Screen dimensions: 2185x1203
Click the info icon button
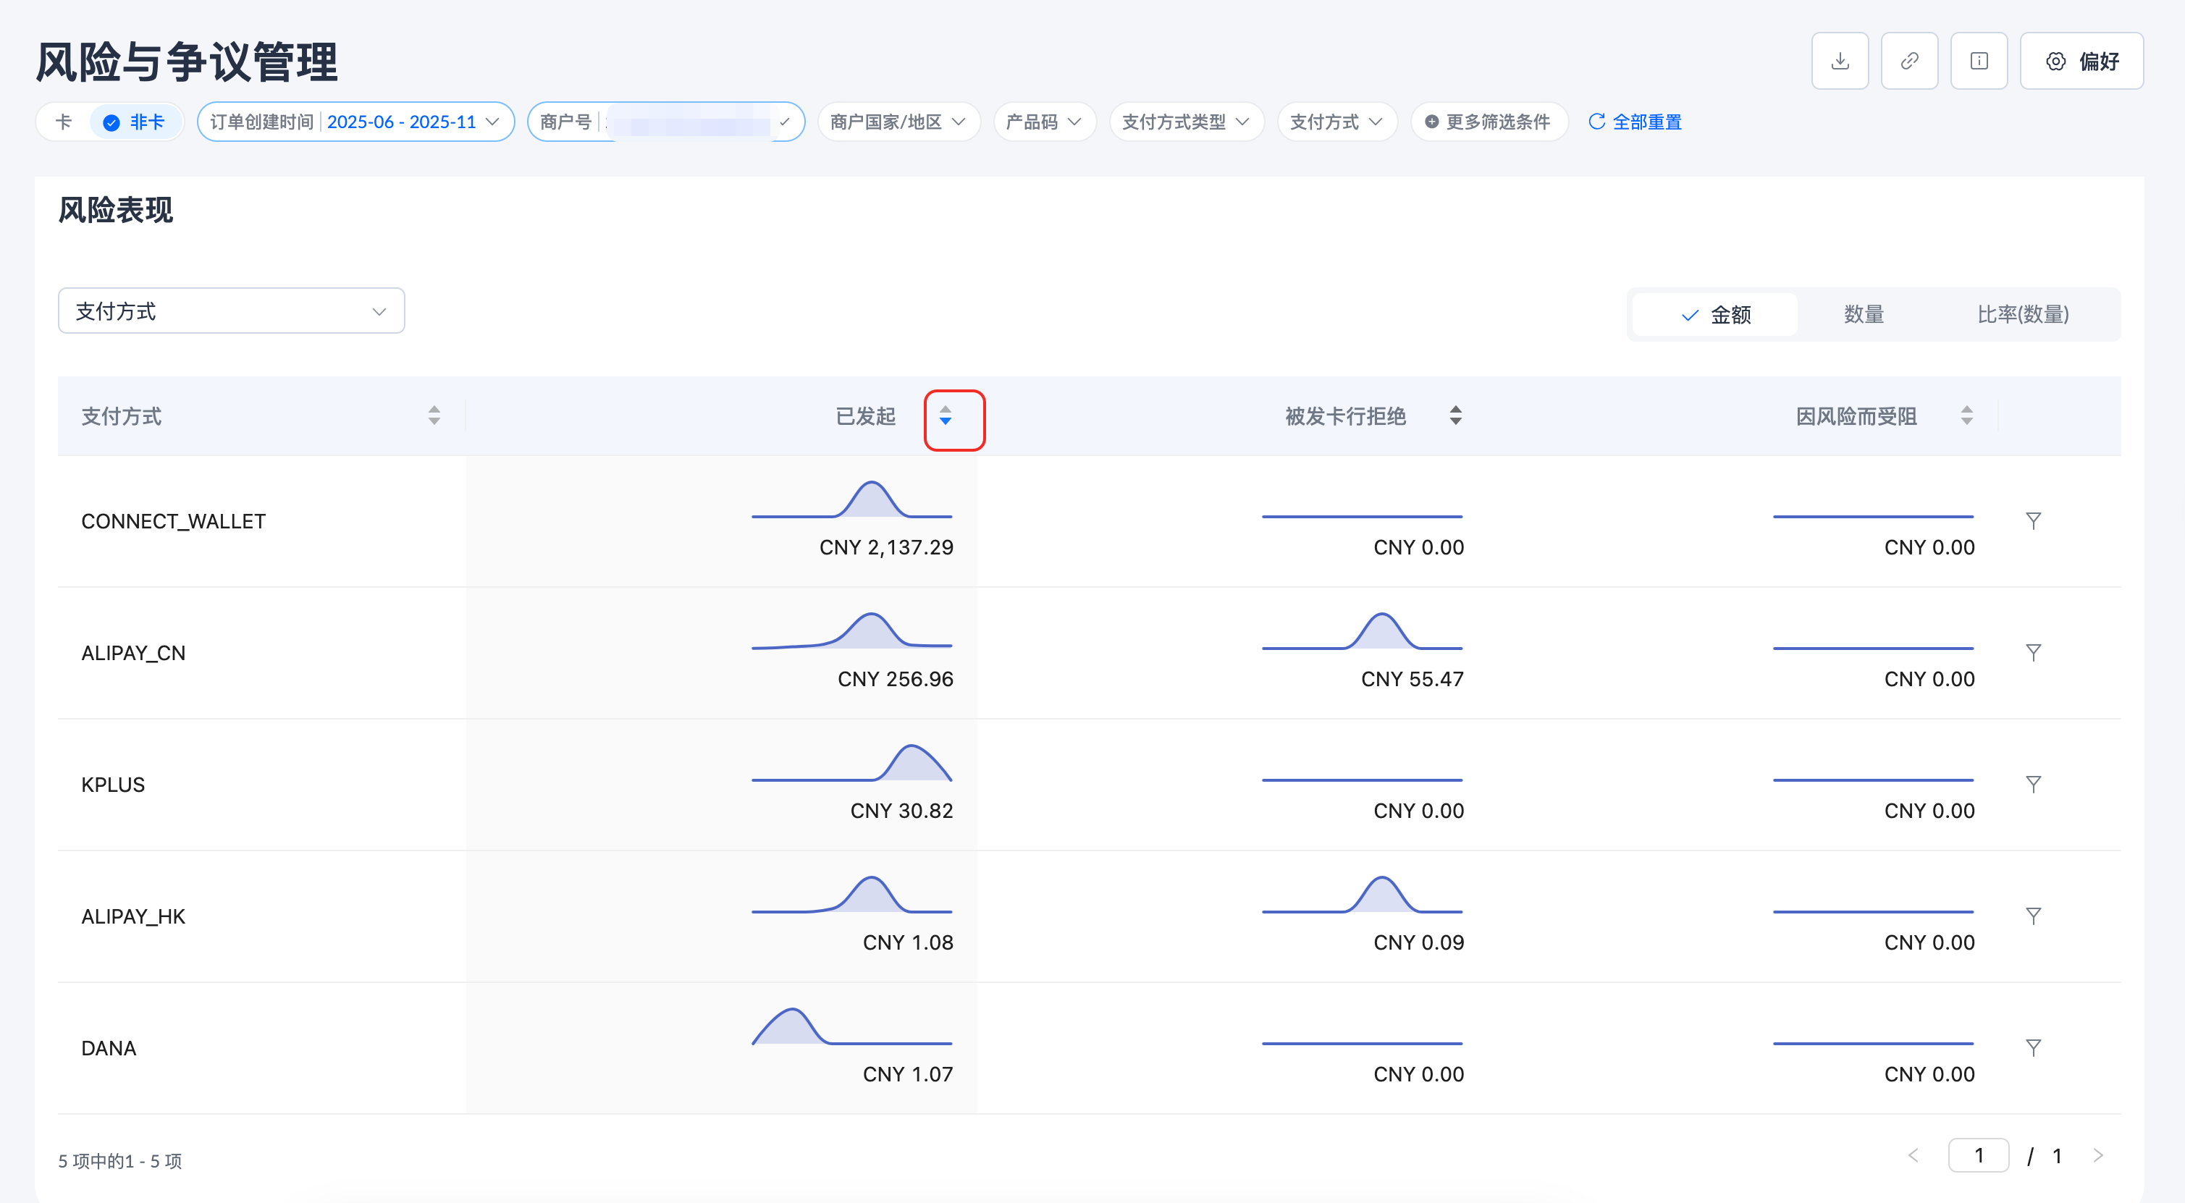(x=1978, y=61)
